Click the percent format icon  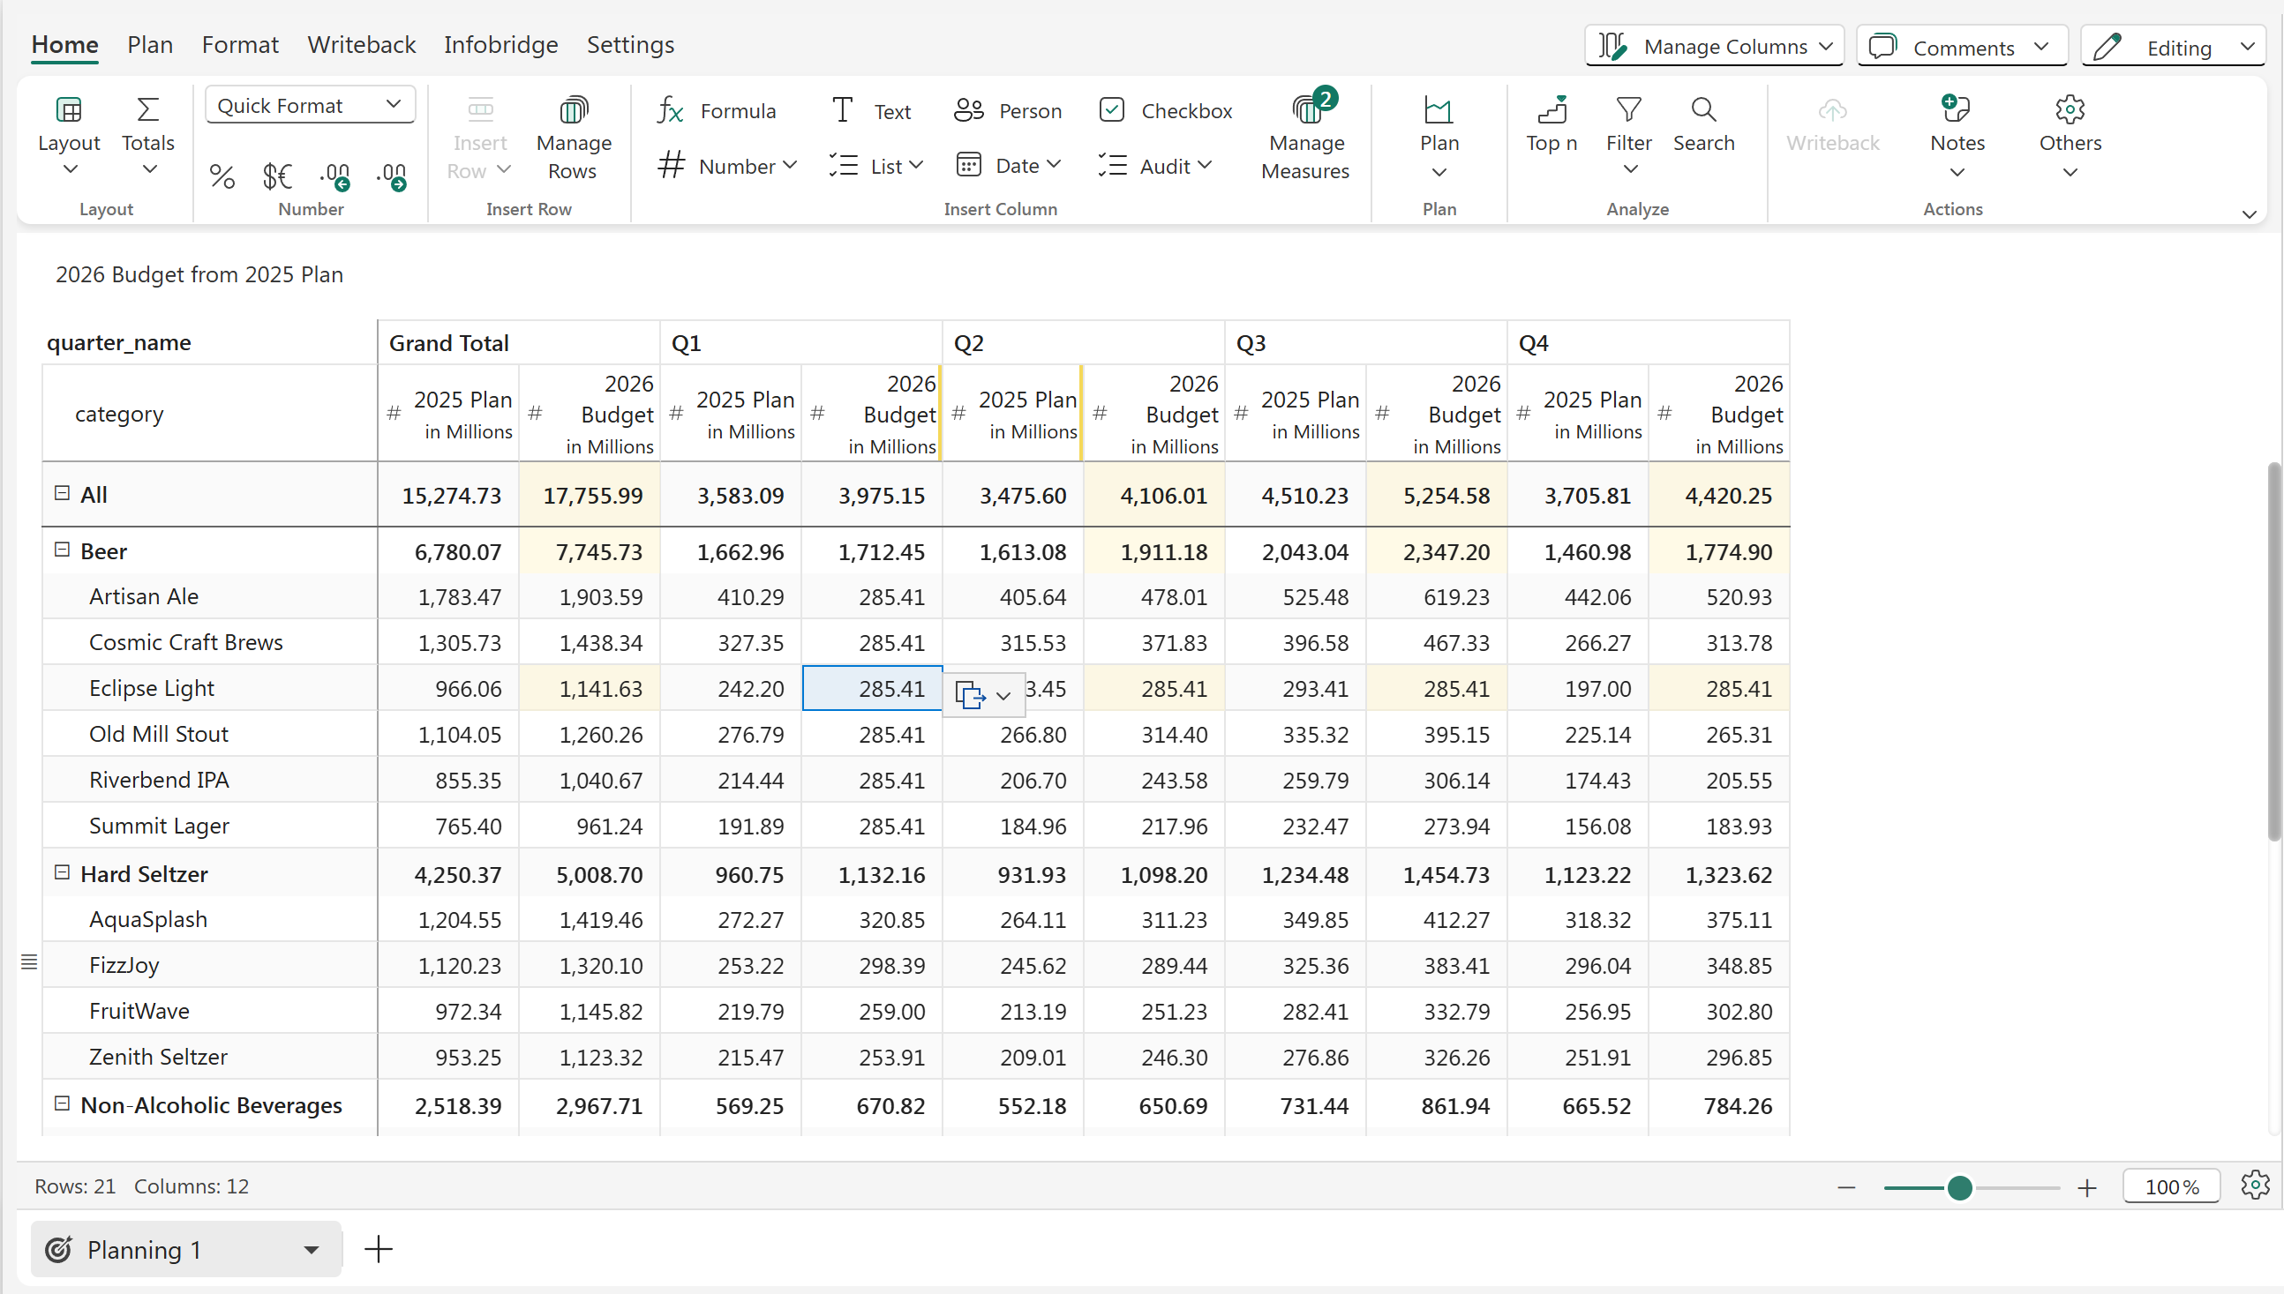click(x=222, y=176)
